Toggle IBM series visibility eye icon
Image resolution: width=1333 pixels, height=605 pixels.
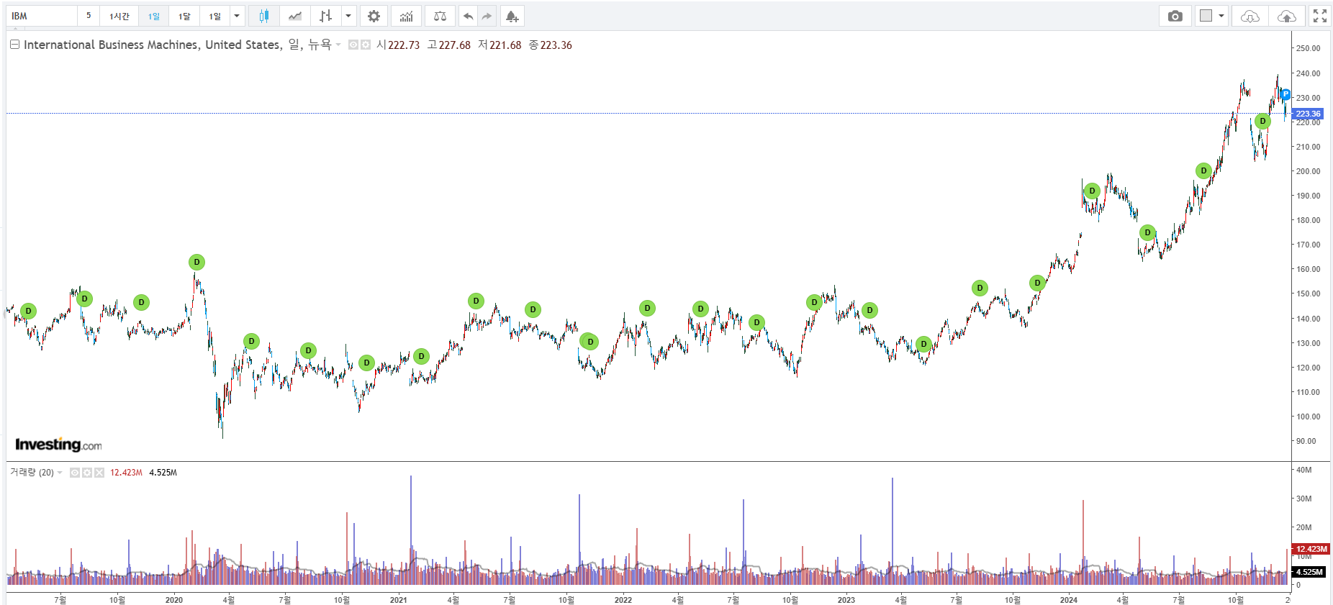[353, 45]
